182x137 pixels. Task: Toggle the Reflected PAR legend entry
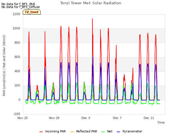click(84, 131)
